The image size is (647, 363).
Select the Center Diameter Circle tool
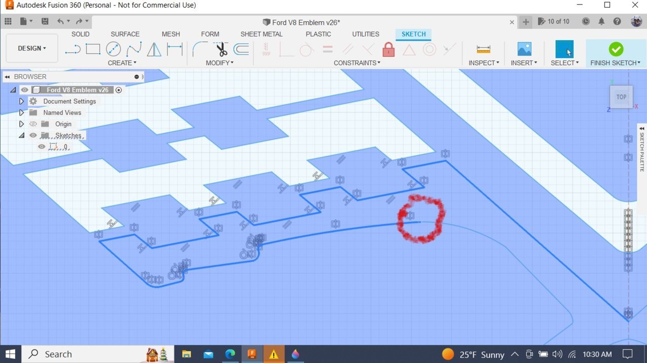[x=113, y=49]
